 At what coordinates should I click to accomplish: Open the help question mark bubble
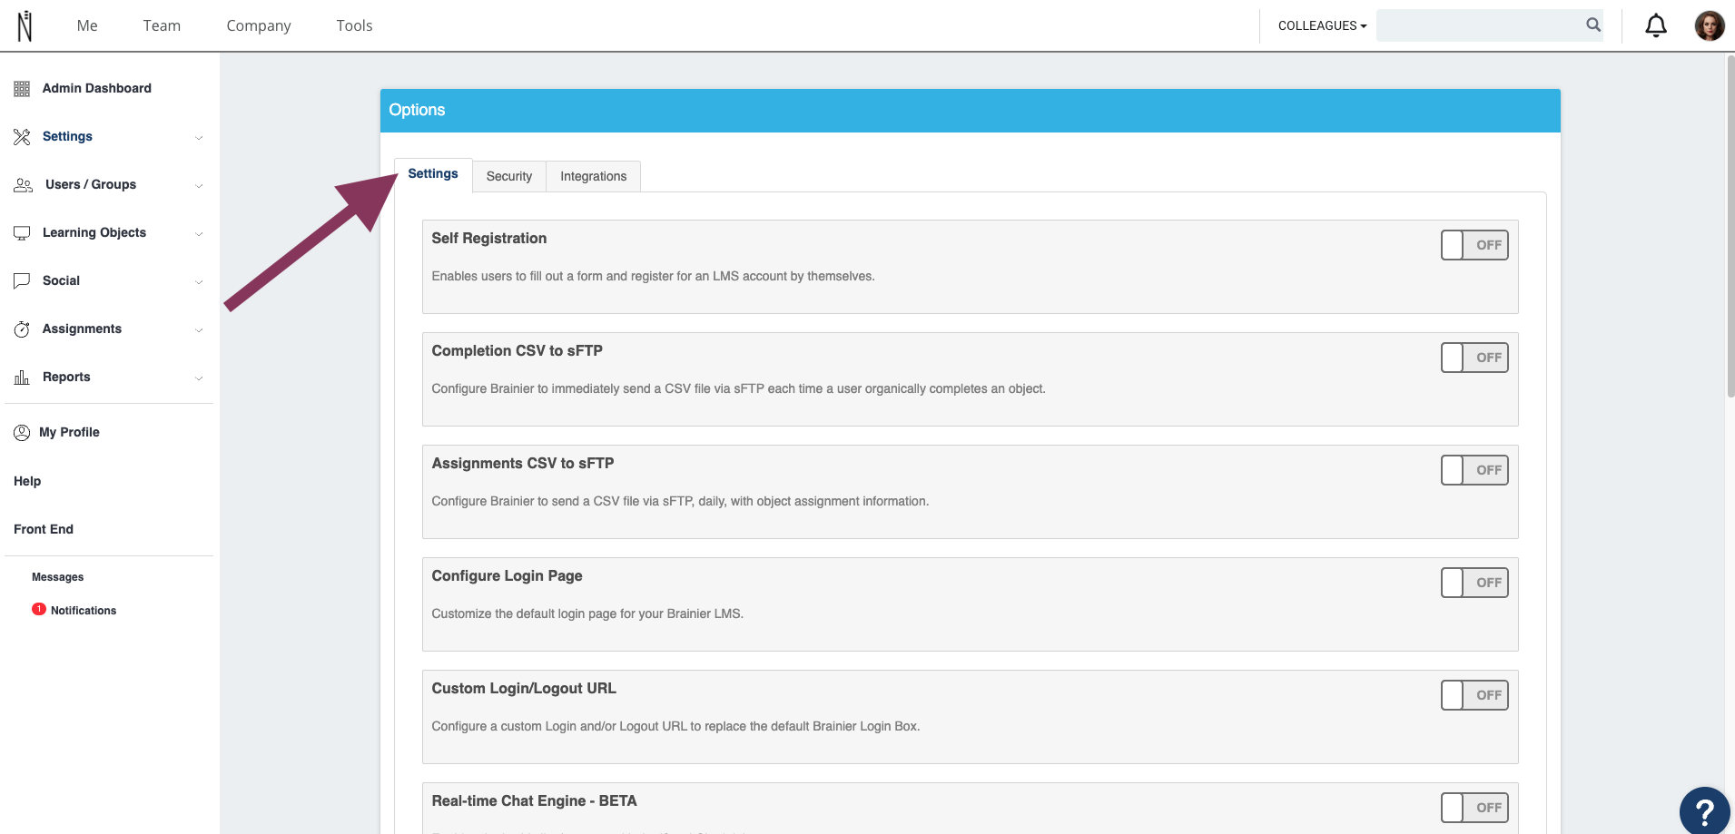pos(1704,810)
